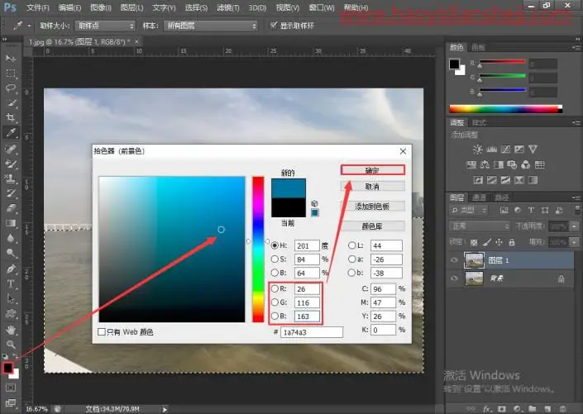
Task: Select the Zoom magnifier tool
Action: (11, 345)
